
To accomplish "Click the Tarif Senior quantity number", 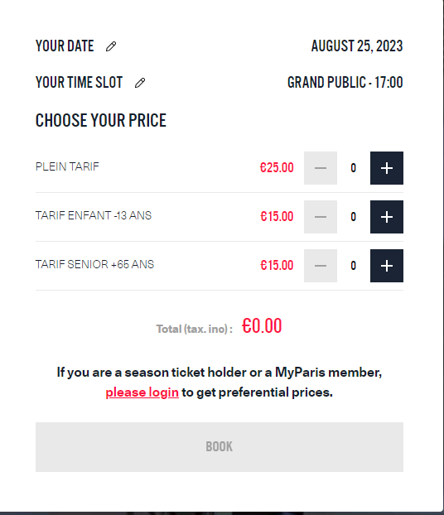I will [x=353, y=266].
